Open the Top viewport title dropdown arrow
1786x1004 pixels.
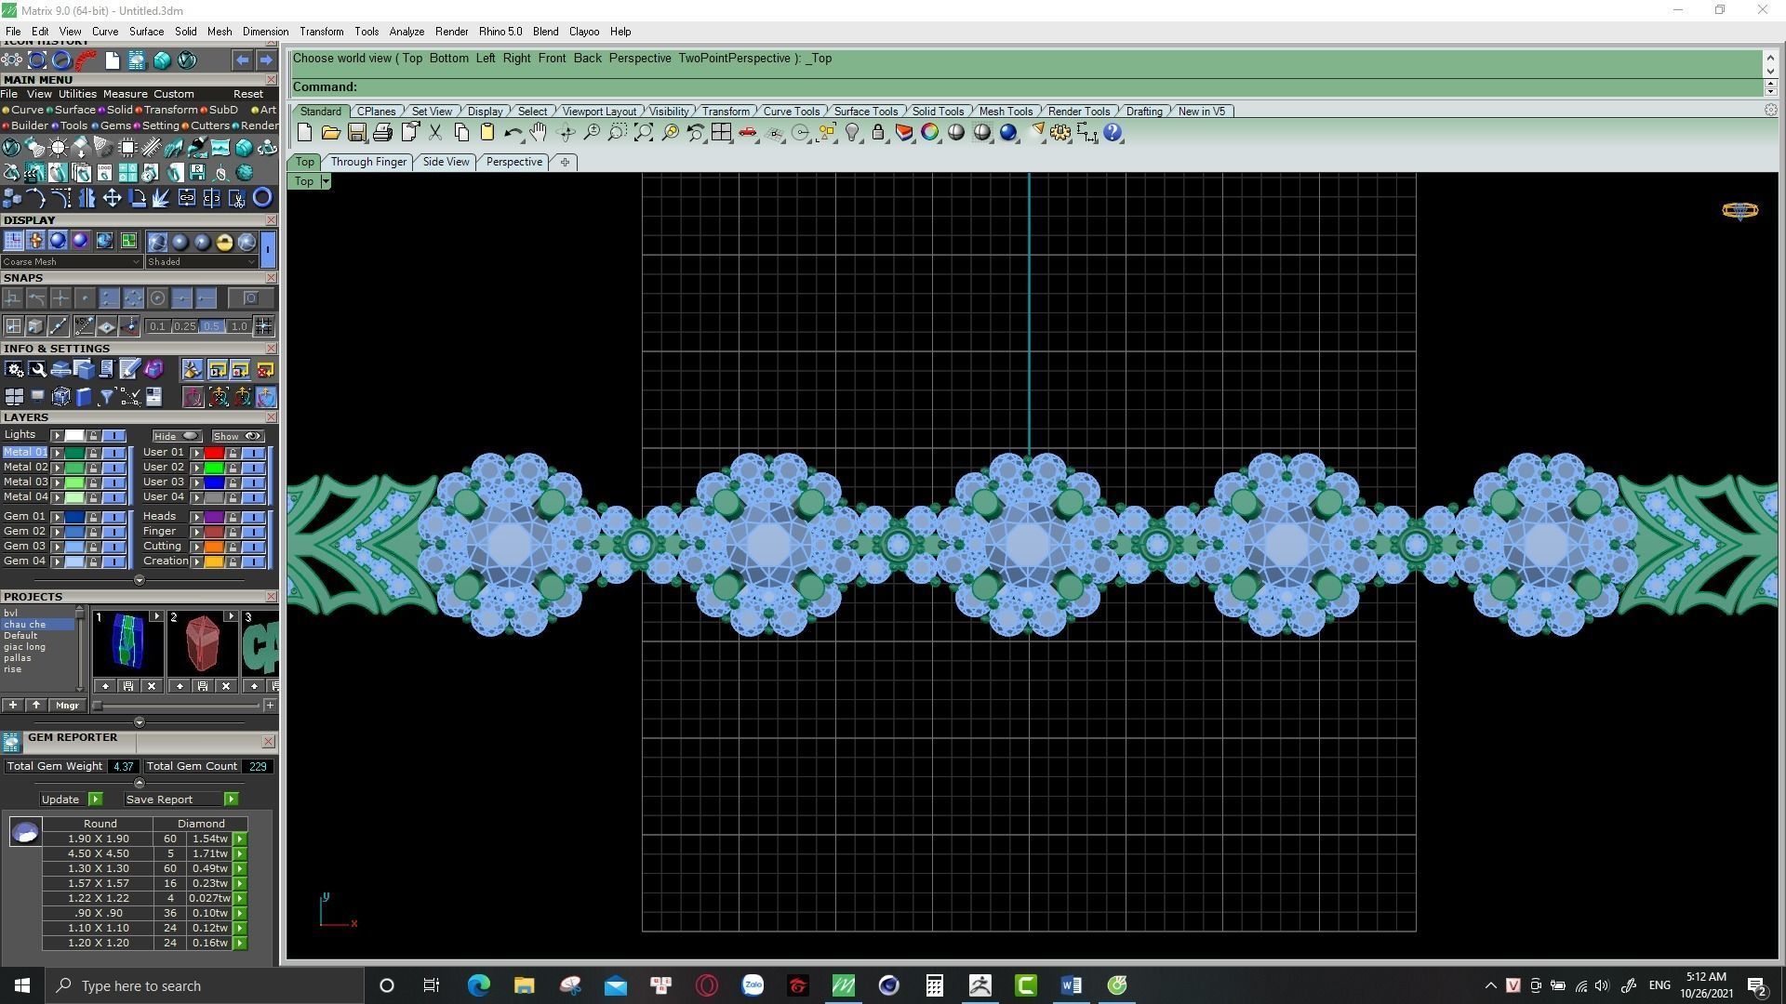326,182
